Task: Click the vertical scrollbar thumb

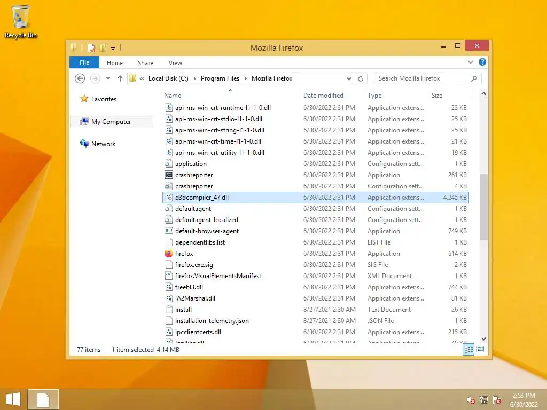Action: (x=483, y=207)
